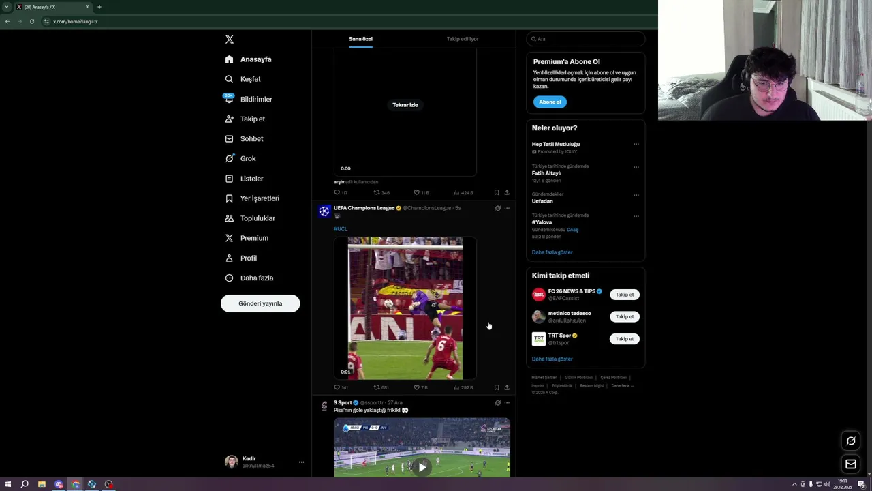Click Abone ol Premium button
The width and height of the screenshot is (872, 491).
pos(550,102)
